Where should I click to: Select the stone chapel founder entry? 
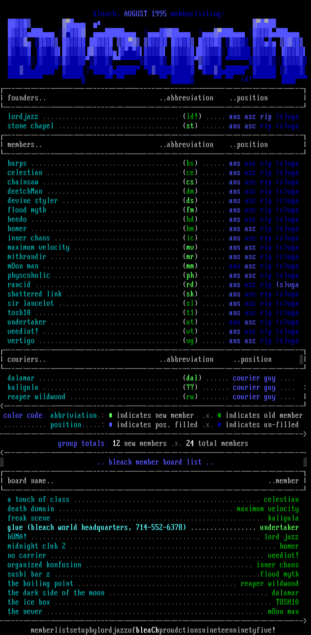pyautogui.click(x=31, y=126)
